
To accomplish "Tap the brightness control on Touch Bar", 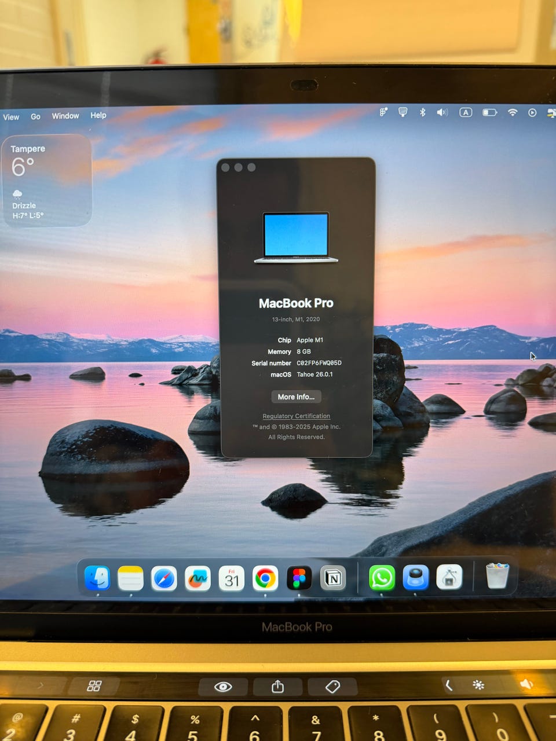I will pyautogui.click(x=478, y=685).
